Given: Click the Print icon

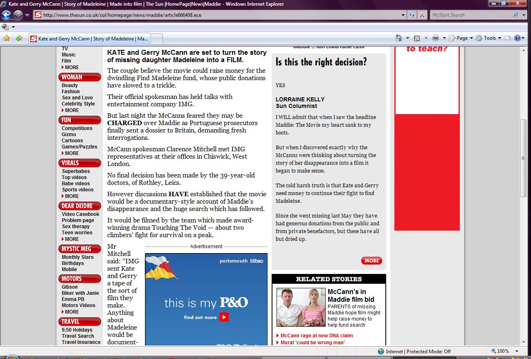Looking at the screenshot, I should coord(435,38).
